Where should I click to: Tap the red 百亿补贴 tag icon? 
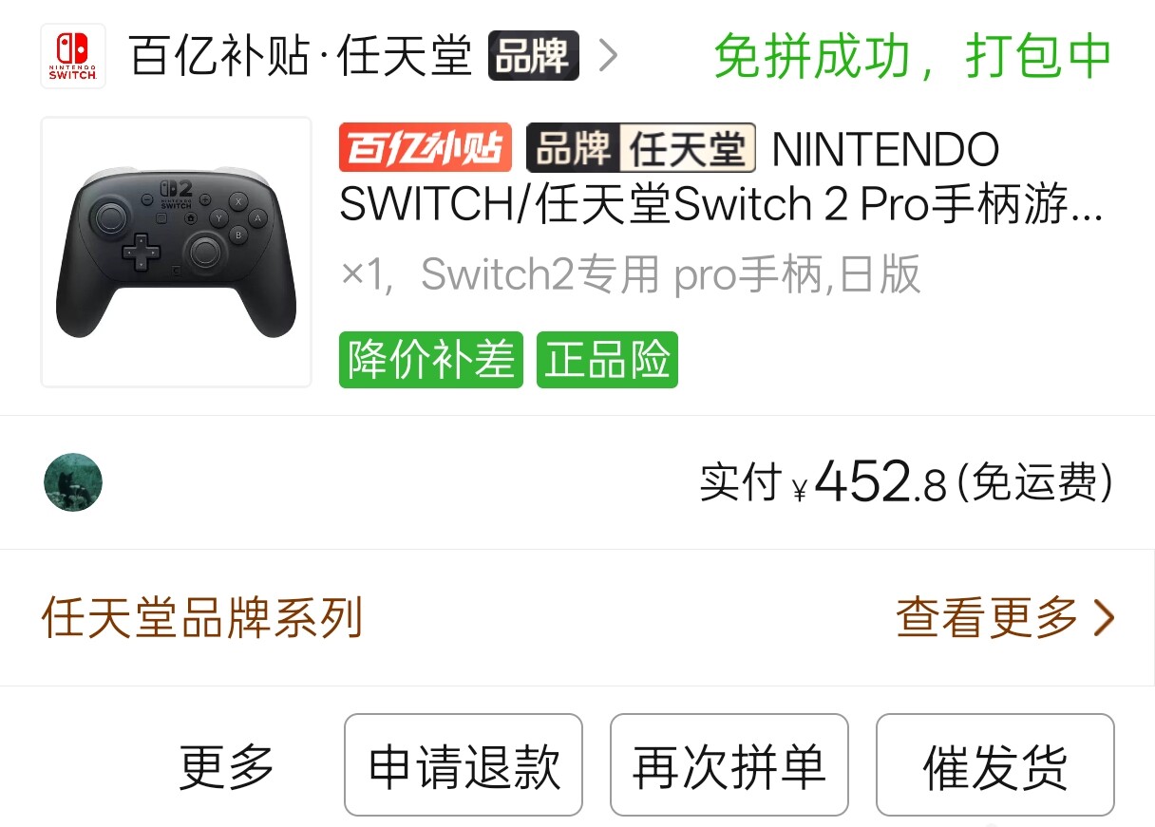coord(426,148)
